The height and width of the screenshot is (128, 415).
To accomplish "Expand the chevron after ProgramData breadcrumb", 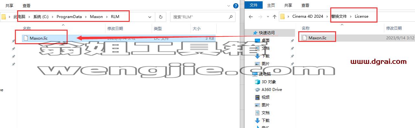I will pyautogui.click(x=86, y=17).
